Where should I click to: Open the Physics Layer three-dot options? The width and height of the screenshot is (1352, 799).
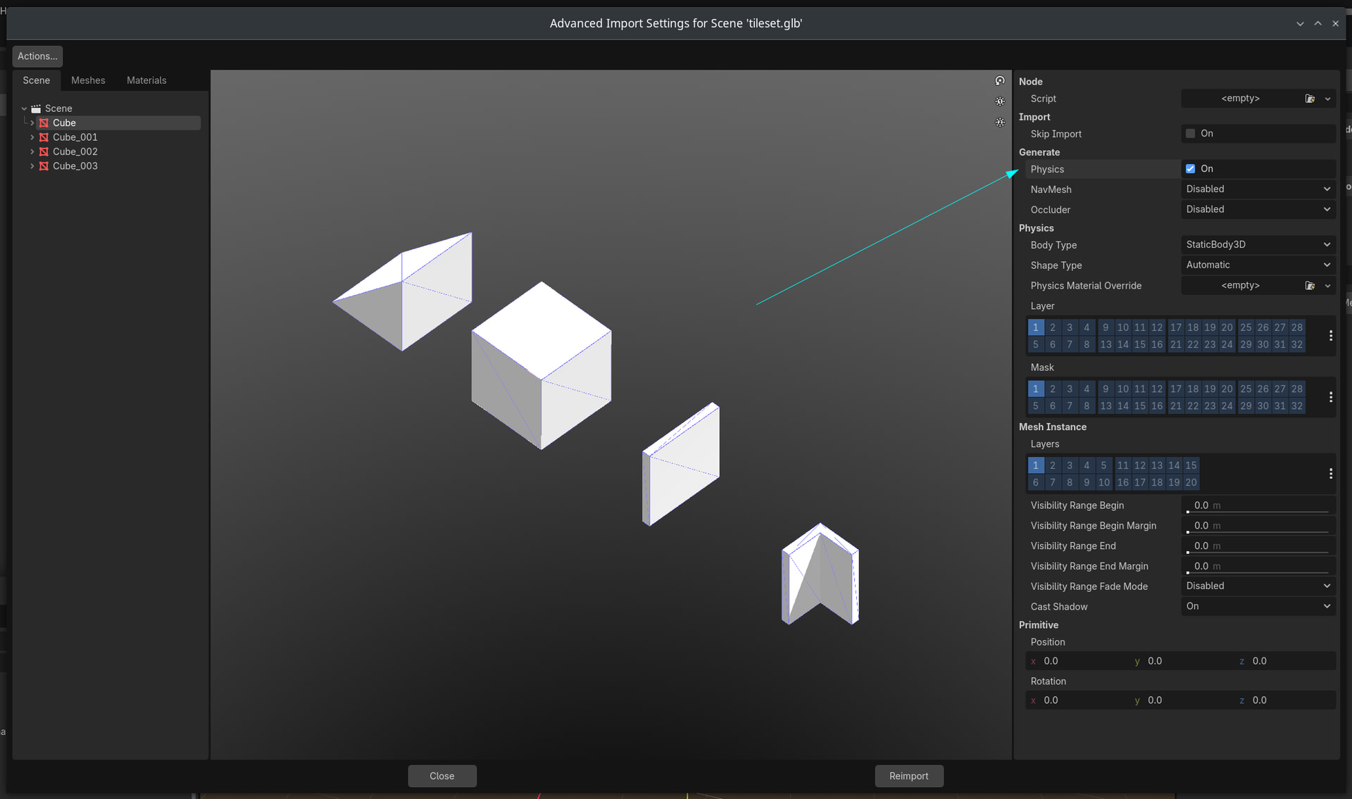pos(1330,336)
